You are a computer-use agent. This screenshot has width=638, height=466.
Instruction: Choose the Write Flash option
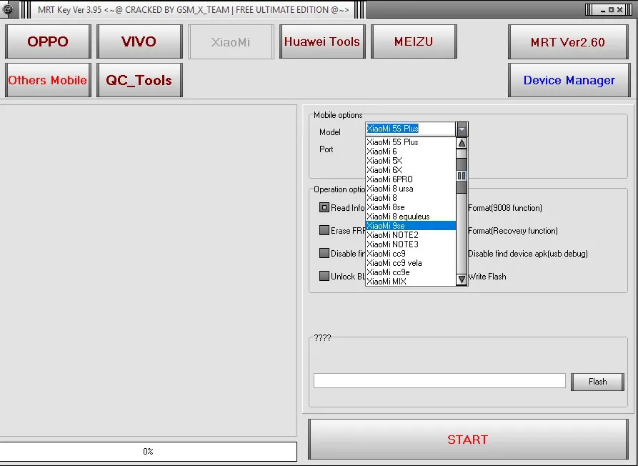pyautogui.click(x=487, y=277)
